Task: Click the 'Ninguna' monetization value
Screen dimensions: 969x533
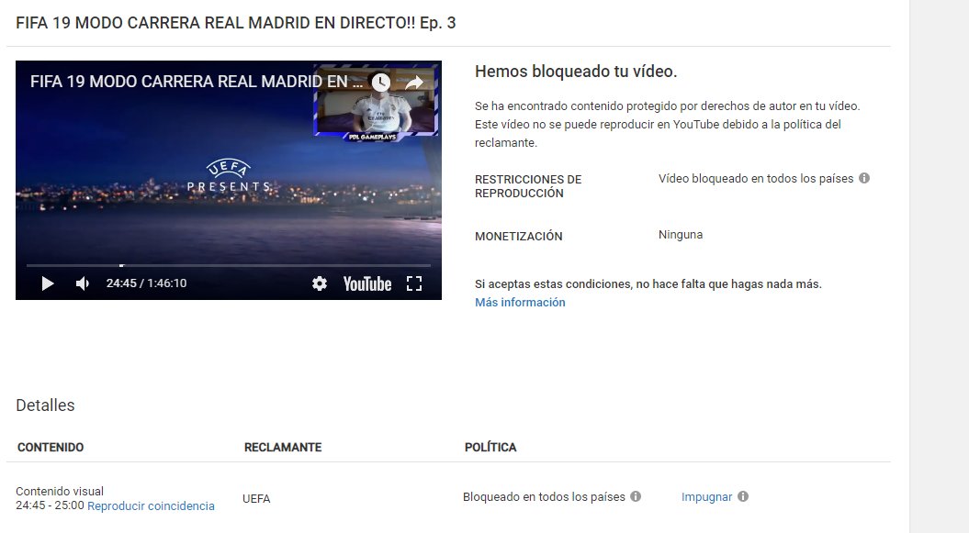Action: pyautogui.click(x=681, y=235)
